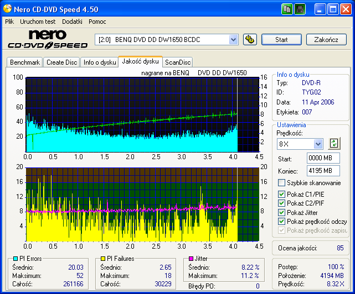
Task: Click the disc ID value TYG02
Action: tap(311, 92)
